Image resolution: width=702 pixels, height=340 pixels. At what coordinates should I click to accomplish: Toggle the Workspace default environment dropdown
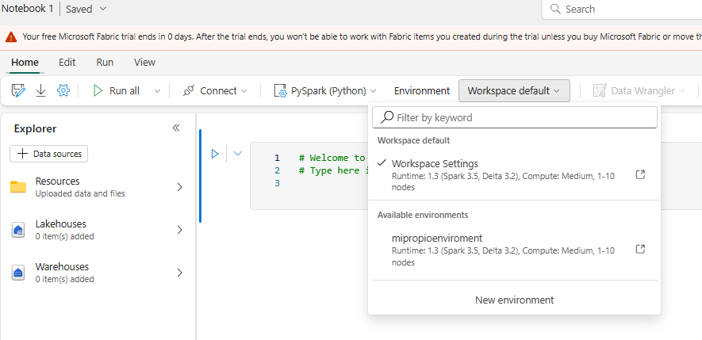click(514, 91)
